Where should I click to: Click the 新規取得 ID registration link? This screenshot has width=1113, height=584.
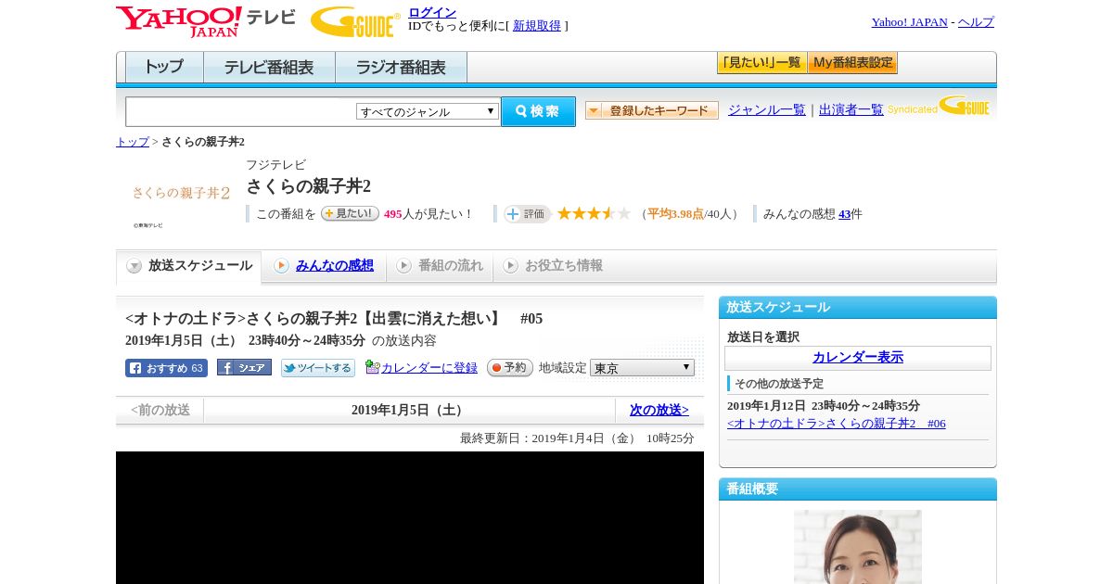coord(537,26)
